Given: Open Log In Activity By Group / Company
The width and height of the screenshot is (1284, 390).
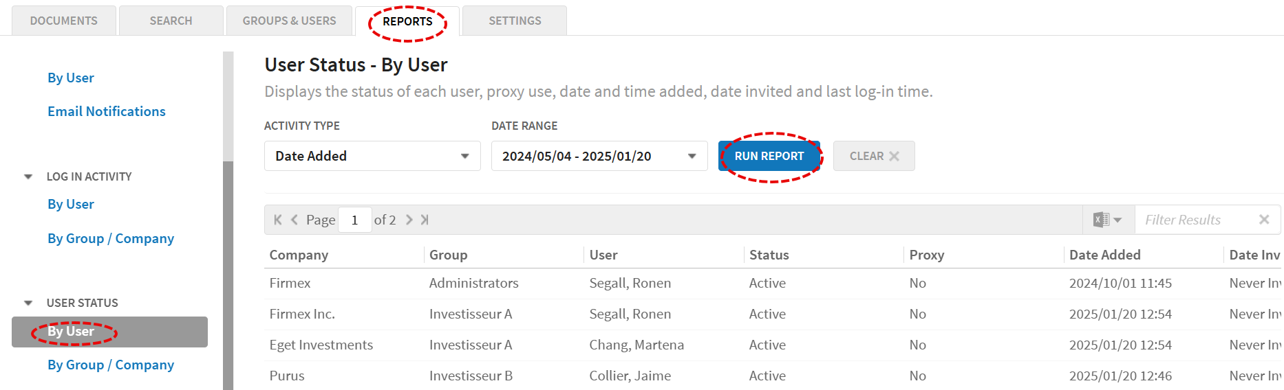Looking at the screenshot, I should (x=111, y=238).
